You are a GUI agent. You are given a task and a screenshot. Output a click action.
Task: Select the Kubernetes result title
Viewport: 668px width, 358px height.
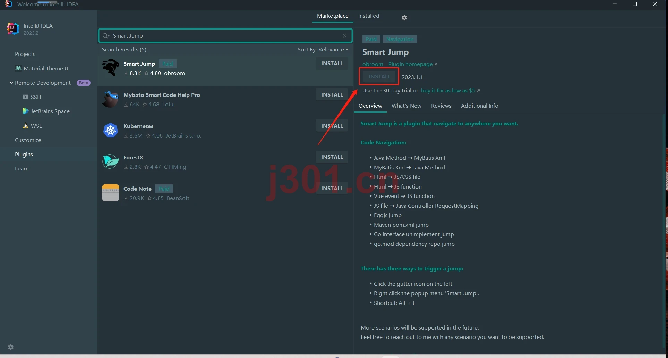click(x=138, y=126)
